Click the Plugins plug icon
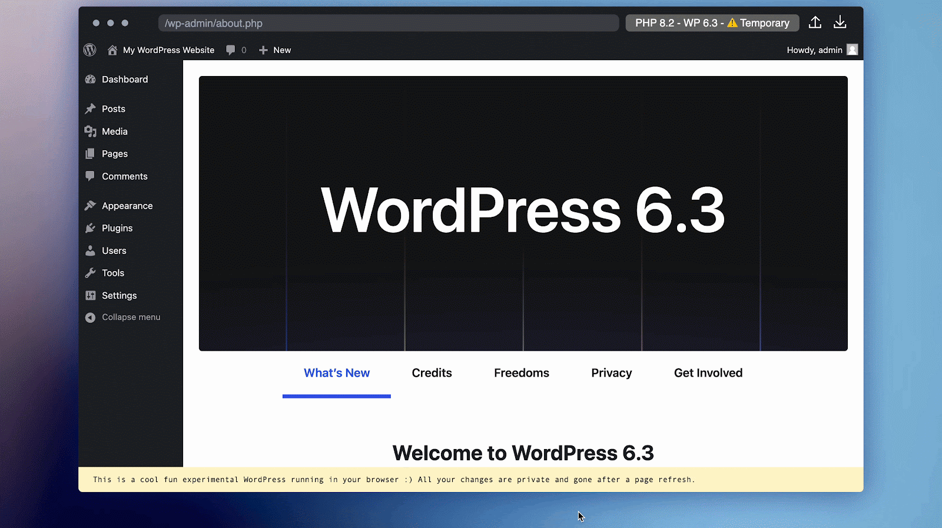Screen dimensions: 942x528 click(x=90, y=228)
